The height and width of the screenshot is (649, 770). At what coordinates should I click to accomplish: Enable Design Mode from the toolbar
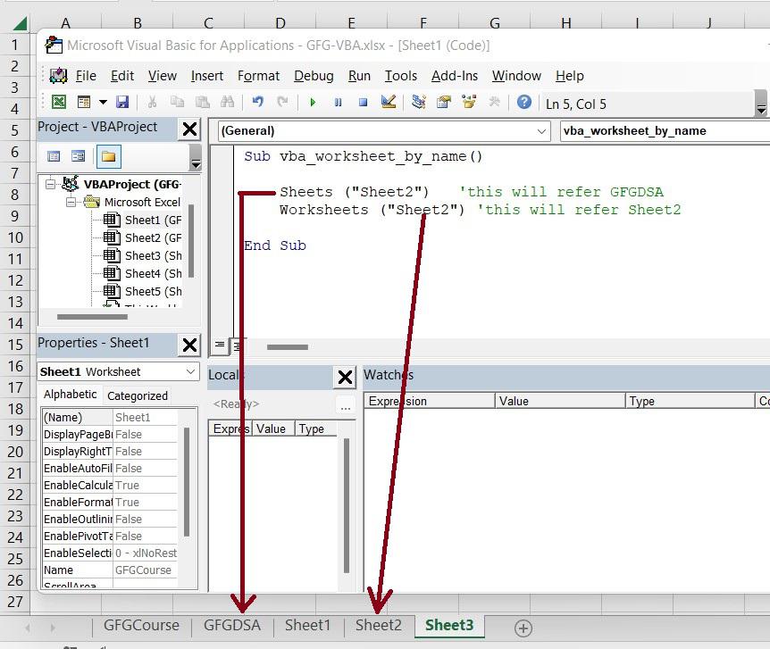[x=389, y=103]
